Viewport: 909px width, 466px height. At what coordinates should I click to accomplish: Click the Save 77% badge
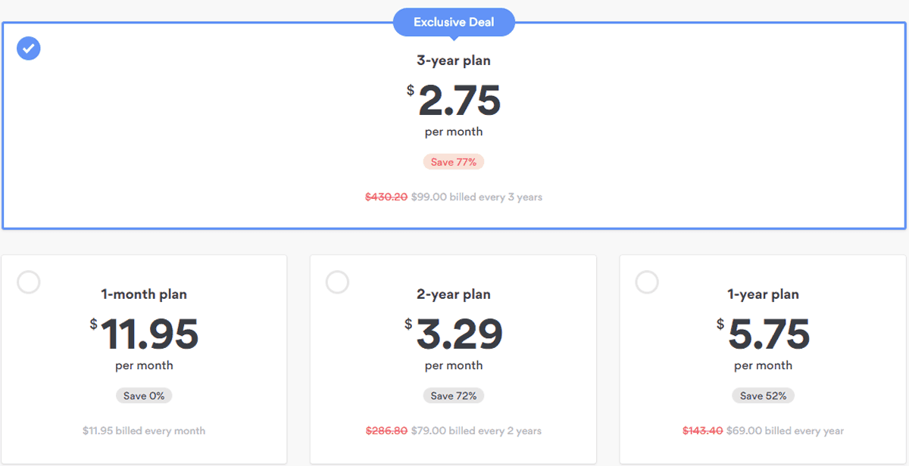point(454,162)
